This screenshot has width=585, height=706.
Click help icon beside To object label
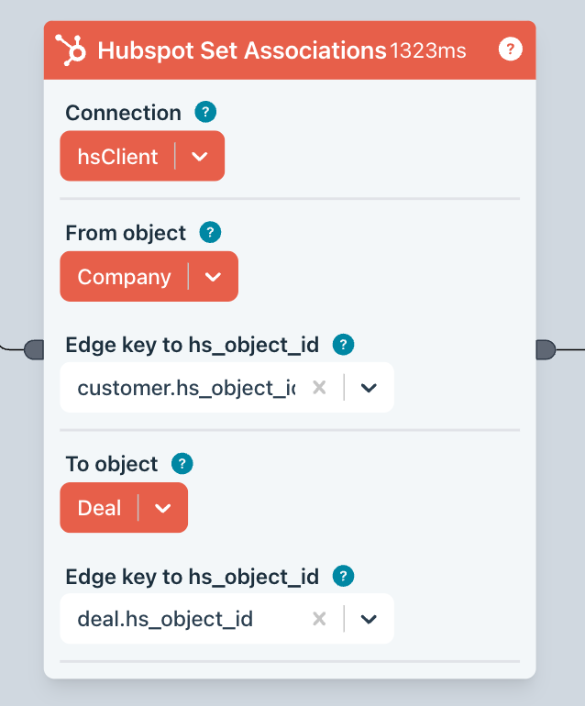point(182,463)
